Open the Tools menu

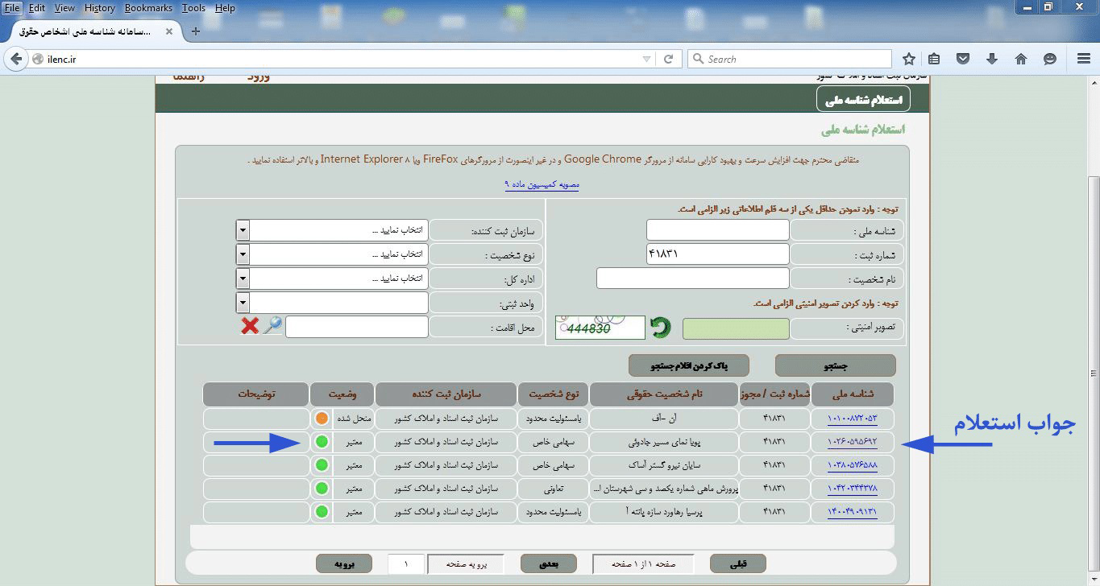click(x=193, y=8)
